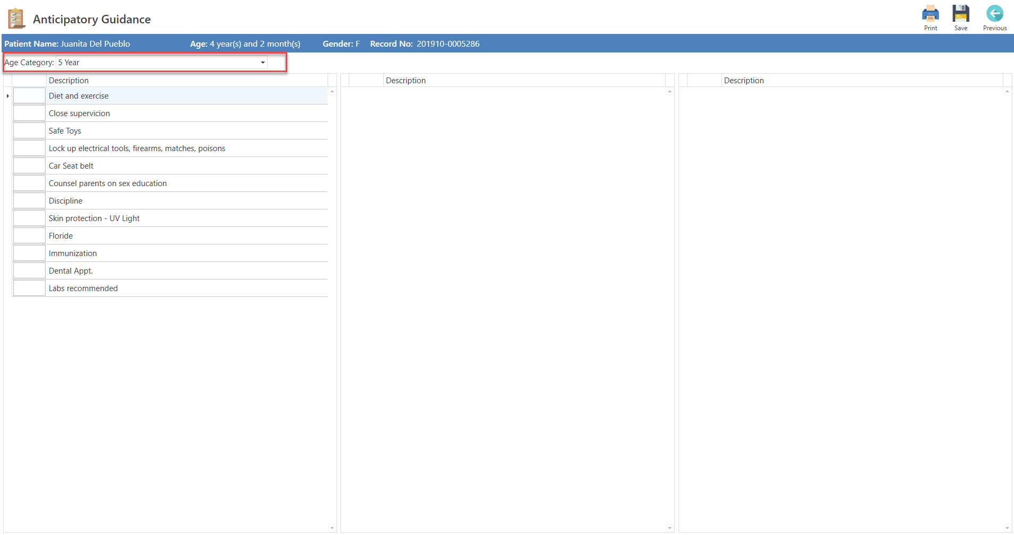The image size is (1014, 535).
Task: Click the middle list's scroll up arrow
Action: tap(669, 92)
